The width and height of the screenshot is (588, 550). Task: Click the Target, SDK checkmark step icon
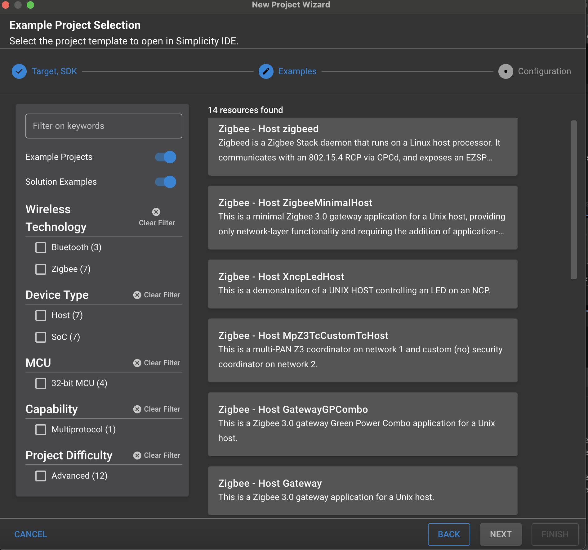click(19, 71)
